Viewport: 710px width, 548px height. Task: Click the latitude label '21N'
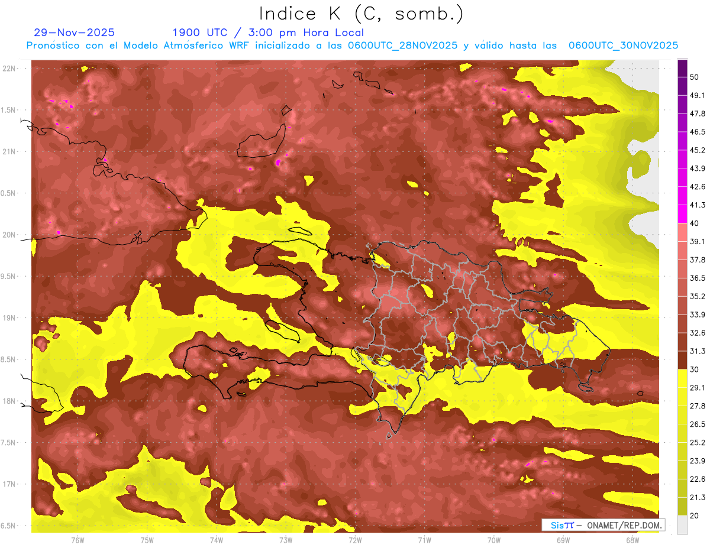coord(10,151)
